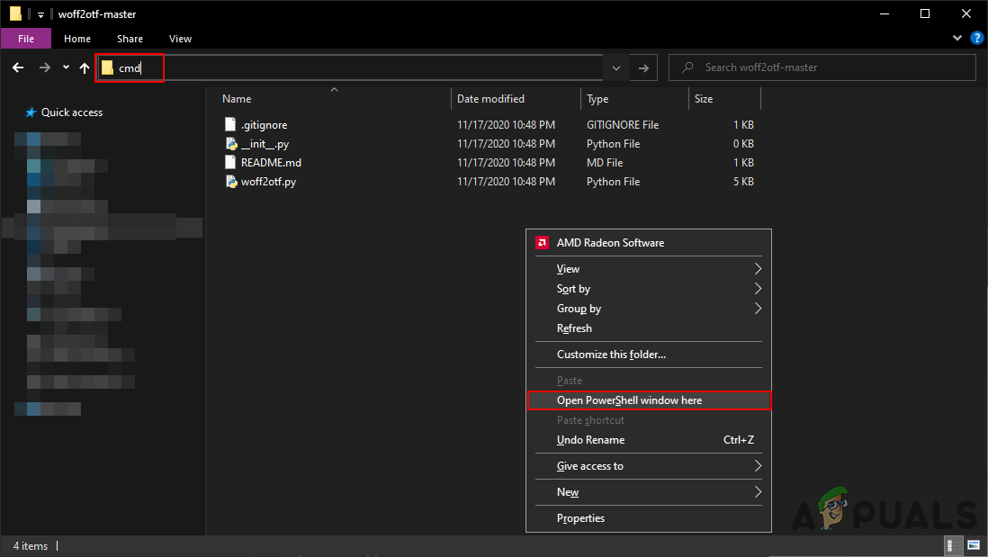Image resolution: width=988 pixels, height=557 pixels.
Task: Open address bar history dropdown
Action: tap(615, 67)
